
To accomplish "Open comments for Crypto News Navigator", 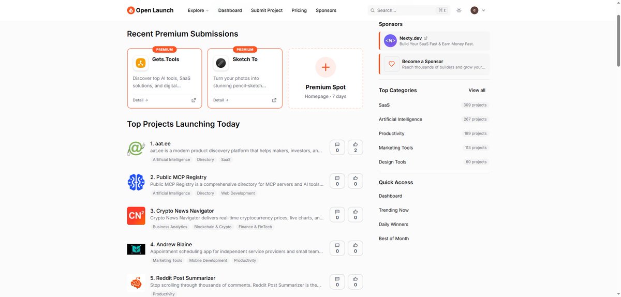I will 337,215.
